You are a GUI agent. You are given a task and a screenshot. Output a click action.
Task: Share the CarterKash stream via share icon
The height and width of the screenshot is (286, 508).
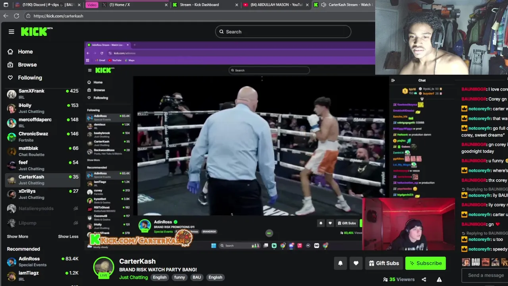[424, 279]
